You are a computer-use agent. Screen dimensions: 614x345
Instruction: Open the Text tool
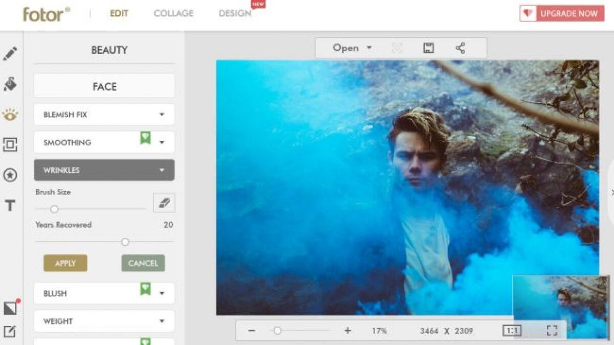[x=9, y=204]
